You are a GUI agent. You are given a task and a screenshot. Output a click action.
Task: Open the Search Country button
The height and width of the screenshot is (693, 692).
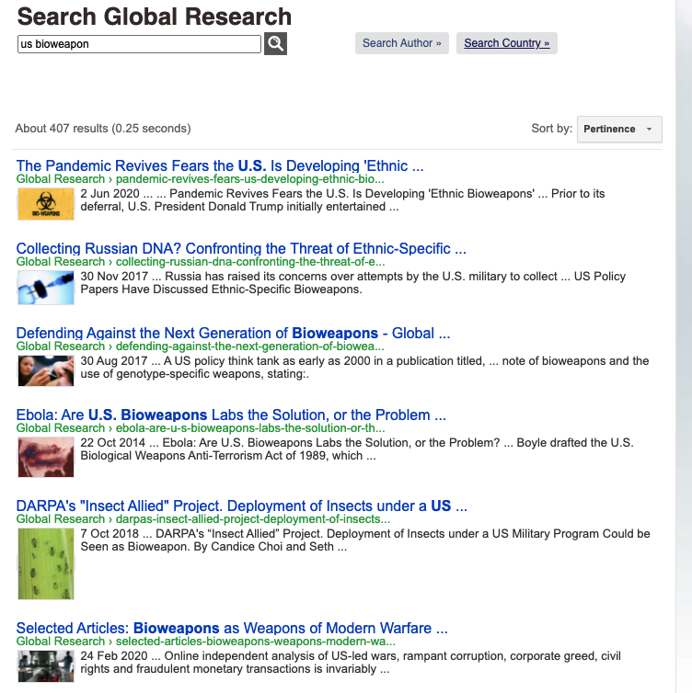pos(507,43)
